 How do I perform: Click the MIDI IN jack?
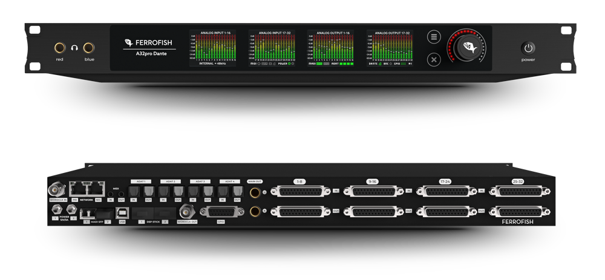tap(110, 194)
